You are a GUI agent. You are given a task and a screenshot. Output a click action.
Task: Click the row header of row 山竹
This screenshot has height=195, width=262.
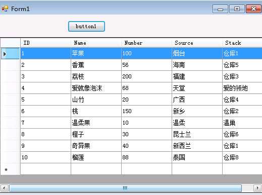click(10, 100)
